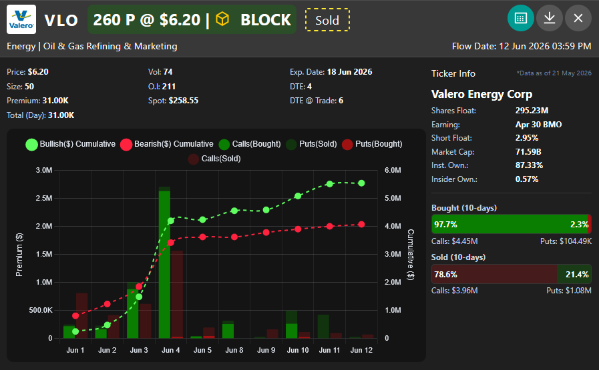Click the Data as of 21 May 2026 note
Image resolution: width=599 pixels, height=370 pixels.
pos(554,73)
